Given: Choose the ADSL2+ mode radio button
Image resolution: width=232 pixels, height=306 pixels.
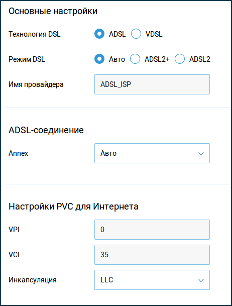Looking at the screenshot, I should [135, 59].
